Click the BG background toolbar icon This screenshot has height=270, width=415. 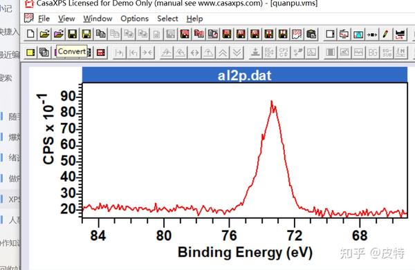click(372, 52)
